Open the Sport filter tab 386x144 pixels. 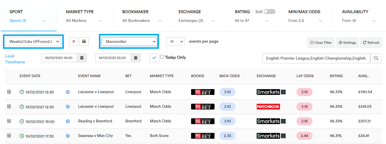click(28, 16)
